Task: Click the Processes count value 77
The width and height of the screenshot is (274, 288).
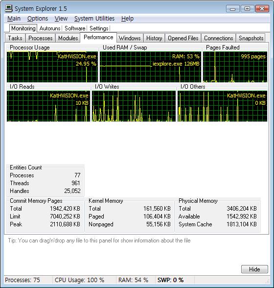Action: coord(77,175)
